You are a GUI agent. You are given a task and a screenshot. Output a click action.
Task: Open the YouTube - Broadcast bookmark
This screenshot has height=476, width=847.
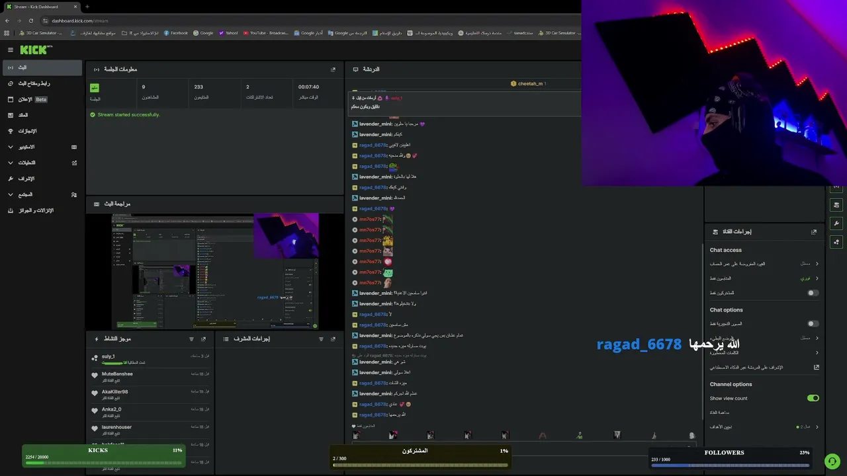click(x=266, y=33)
